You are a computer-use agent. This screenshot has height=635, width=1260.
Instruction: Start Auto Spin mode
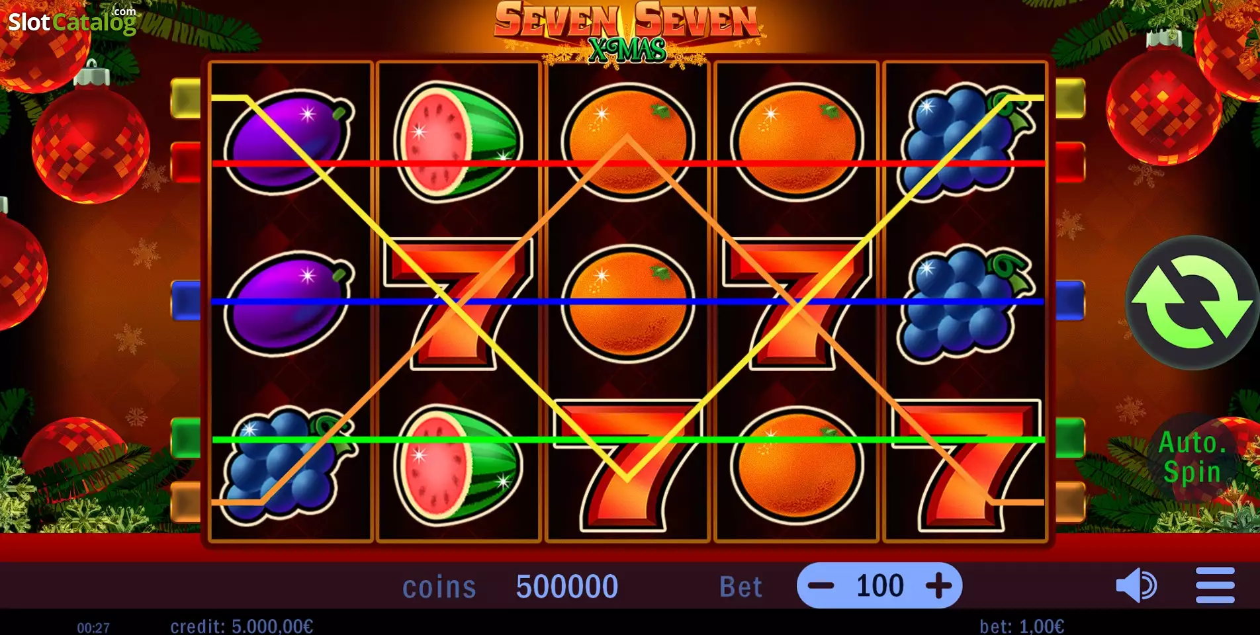[1192, 457]
